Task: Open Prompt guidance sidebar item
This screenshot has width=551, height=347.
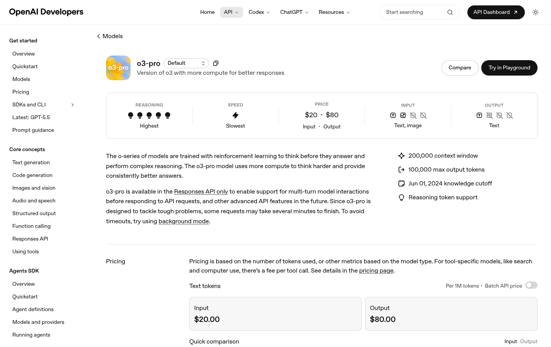Action: [33, 130]
